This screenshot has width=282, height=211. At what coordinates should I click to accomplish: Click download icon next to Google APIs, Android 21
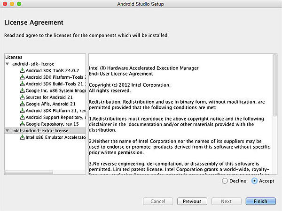[x=22, y=104]
